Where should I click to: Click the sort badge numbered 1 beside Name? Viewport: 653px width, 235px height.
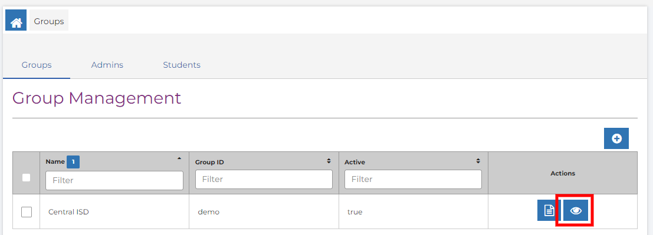point(73,162)
